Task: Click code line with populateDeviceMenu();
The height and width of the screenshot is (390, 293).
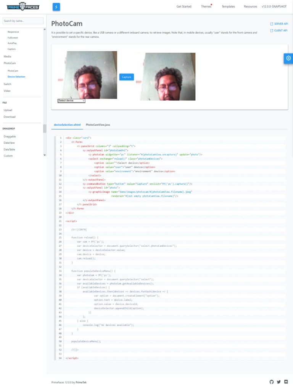Action: 86,342
